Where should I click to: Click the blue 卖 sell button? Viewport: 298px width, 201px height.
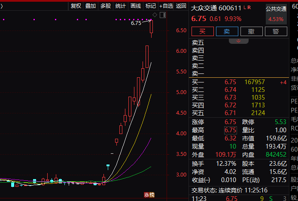pyautogui.click(x=227, y=31)
